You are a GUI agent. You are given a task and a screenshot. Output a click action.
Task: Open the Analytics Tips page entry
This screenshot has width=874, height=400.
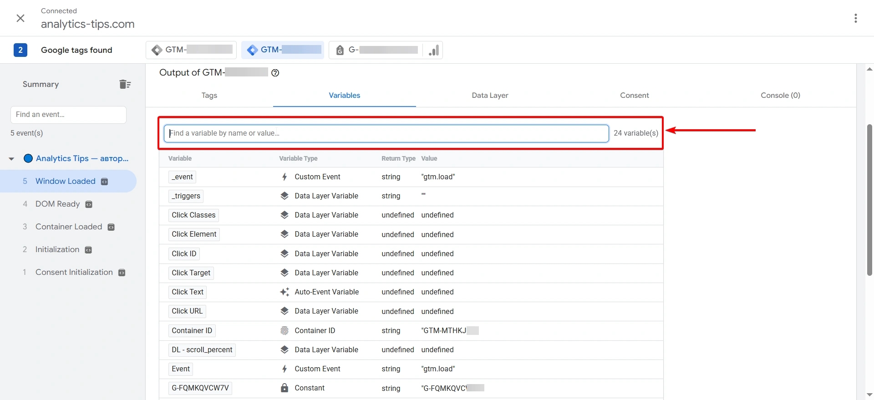[82, 158]
